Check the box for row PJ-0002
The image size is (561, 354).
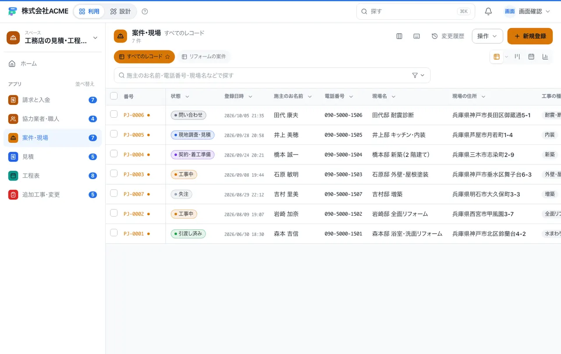pos(114,213)
